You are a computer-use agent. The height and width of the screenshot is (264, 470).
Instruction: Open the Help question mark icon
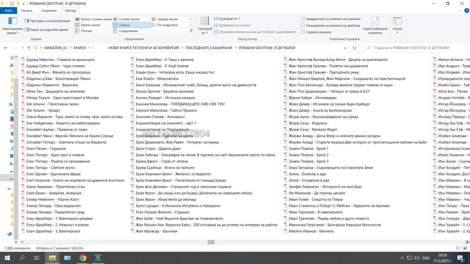[466, 11]
